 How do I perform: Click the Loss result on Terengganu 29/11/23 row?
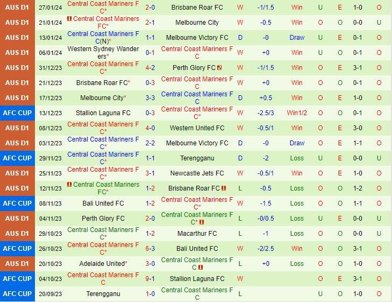pyautogui.click(x=297, y=158)
